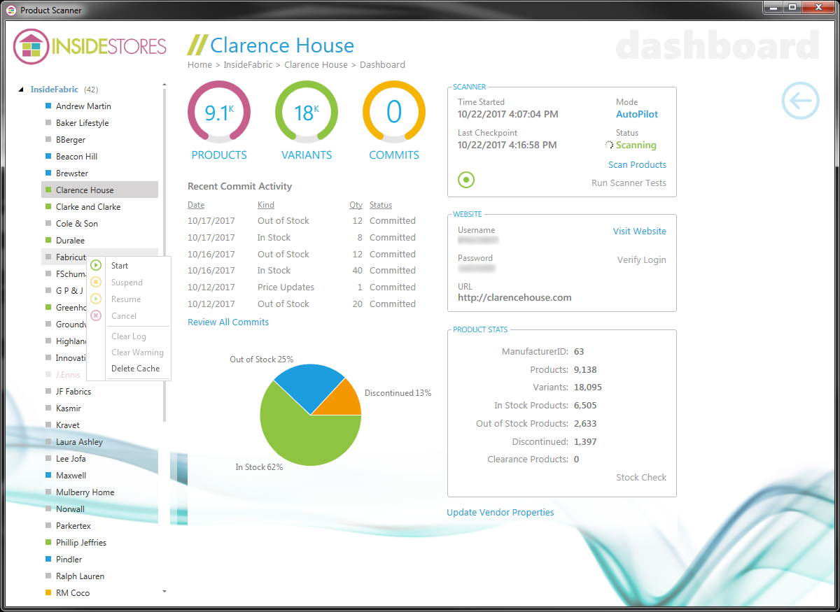Click the highlighted Clarence House tree row

point(99,190)
